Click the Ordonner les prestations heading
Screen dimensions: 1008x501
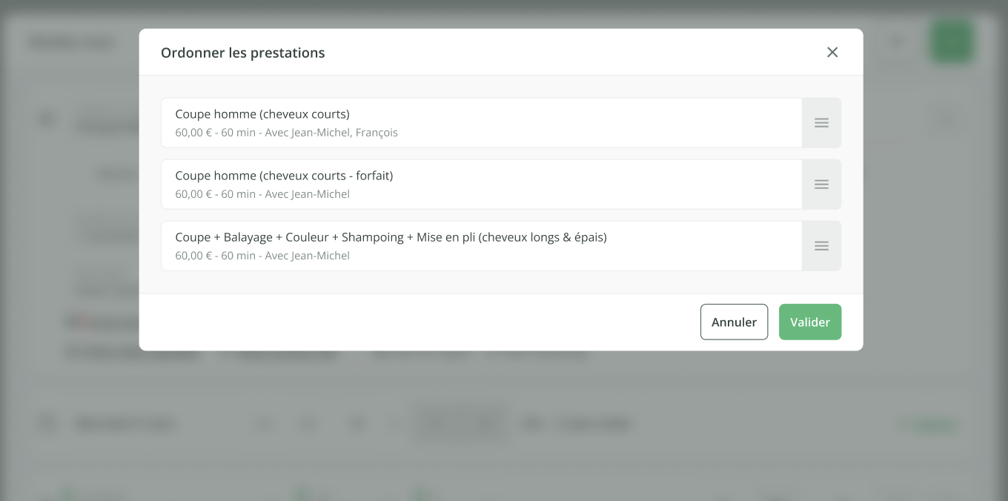(242, 53)
